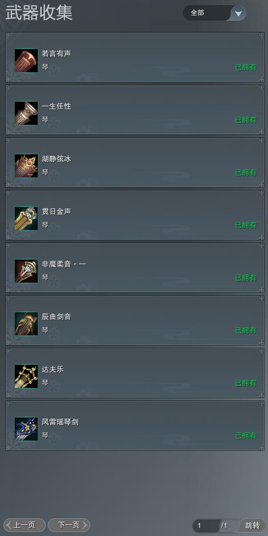Select the 非魔柔音·一 weapon icon

[26, 271]
